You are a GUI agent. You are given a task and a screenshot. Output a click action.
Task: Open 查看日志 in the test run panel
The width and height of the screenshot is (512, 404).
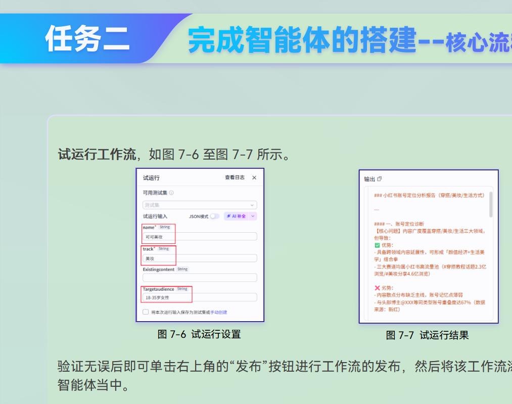point(235,178)
